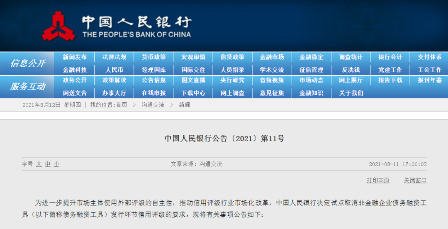Open 学术交流 navigation link
This screenshot has height=229, width=448.
(x=272, y=70)
